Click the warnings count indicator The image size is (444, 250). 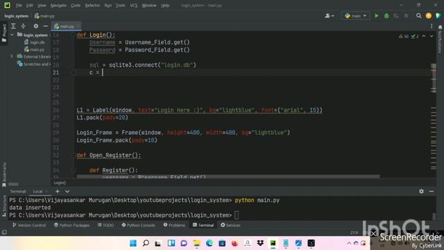tap(404, 36)
